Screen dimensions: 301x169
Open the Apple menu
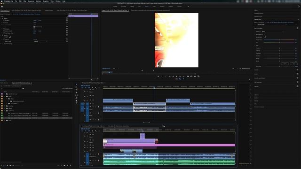pyautogui.click(x=1, y=1)
